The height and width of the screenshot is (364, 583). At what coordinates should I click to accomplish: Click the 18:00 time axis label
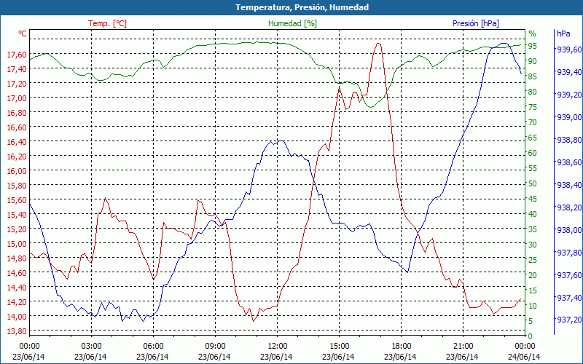(401, 347)
